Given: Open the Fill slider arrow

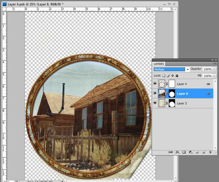Looking at the screenshot, I should 214,76.
